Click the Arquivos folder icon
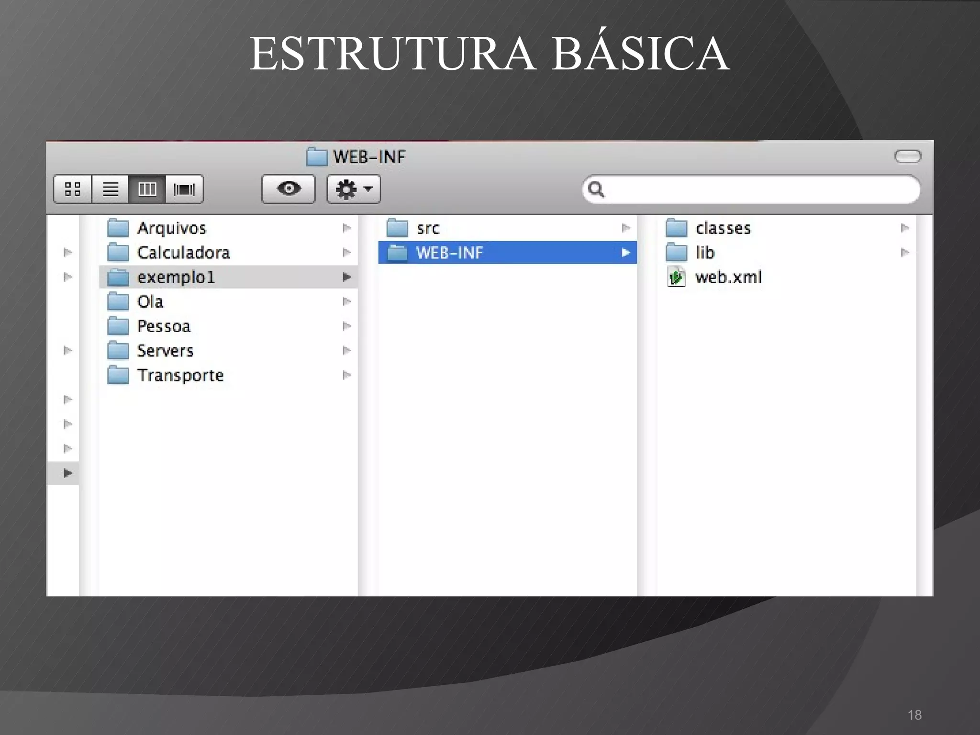The height and width of the screenshot is (735, 980). point(118,228)
